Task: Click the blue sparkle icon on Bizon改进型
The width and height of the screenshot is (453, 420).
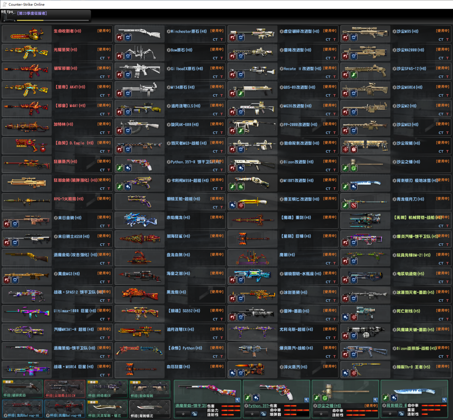Action: (240, 167)
